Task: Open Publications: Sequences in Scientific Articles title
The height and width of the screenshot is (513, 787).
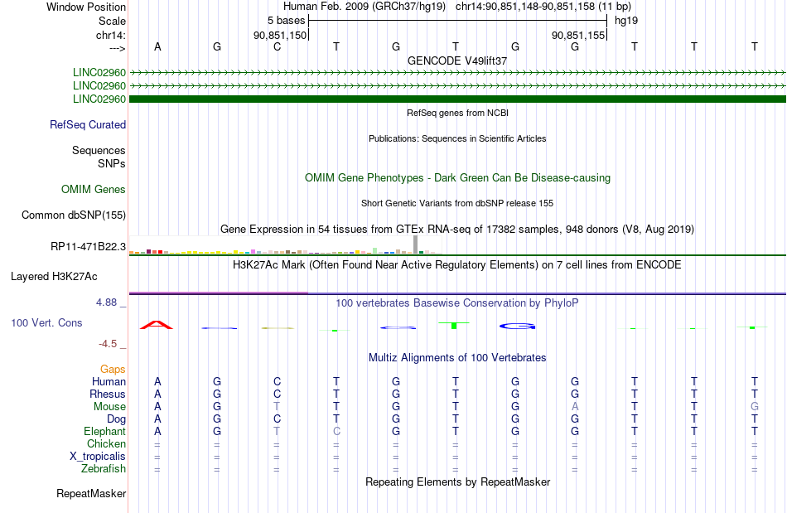Action: (457, 138)
